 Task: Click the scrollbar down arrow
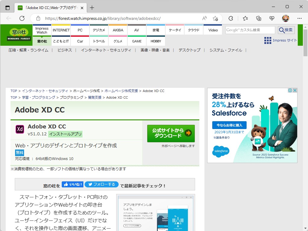(x=306, y=229)
